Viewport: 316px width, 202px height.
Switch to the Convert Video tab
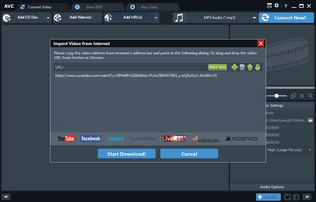click(43, 7)
